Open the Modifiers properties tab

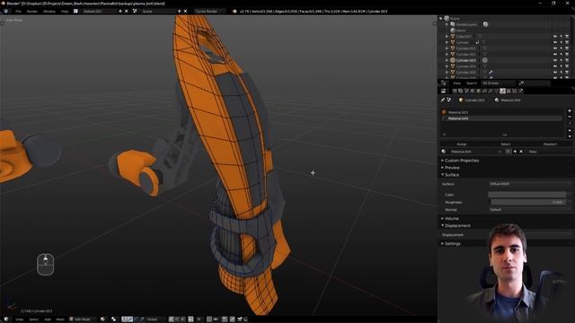tap(491, 91)
